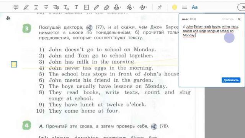The height and width of the screenshot is (138, 245).
Task: Select the sticky note comment tool
Action: [x=16, y=7]
